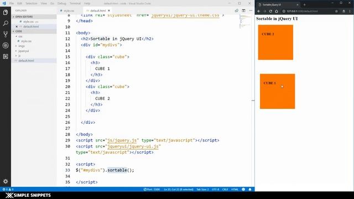Viewport: 354px width, 199px height.
Task: Open the Explorer view in the activity bar
Action: [x=6, y=12]
